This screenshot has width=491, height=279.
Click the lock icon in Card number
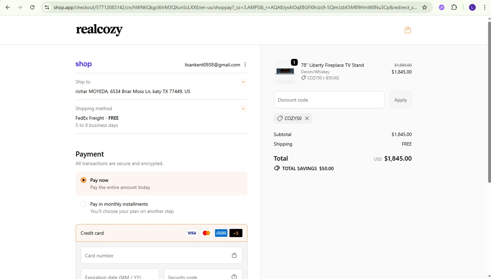click(x=234, y=255)
